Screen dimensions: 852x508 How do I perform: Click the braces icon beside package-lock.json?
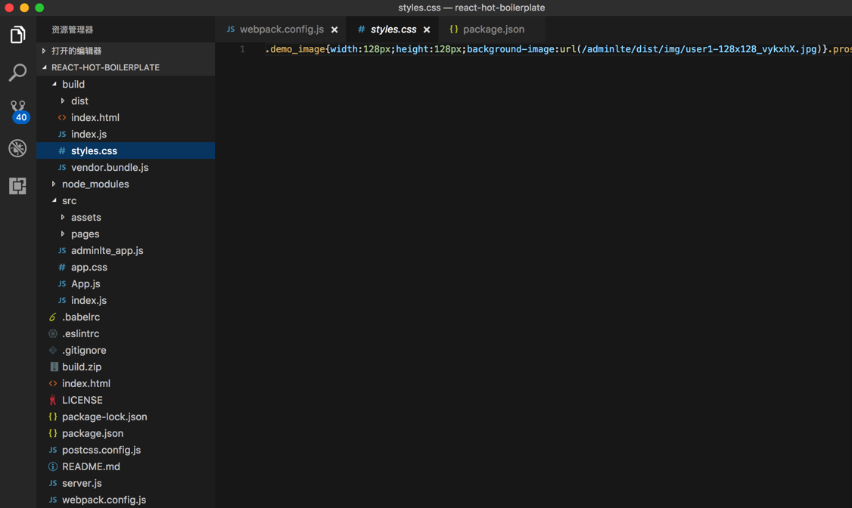53,417
